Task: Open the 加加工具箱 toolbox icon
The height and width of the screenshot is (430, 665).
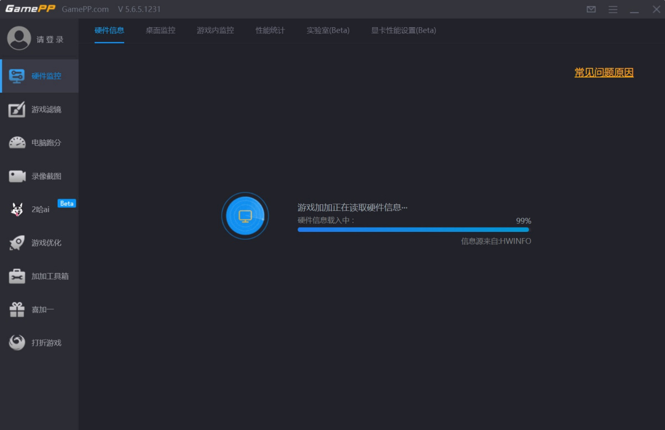Action: click(x=17, y=276)
